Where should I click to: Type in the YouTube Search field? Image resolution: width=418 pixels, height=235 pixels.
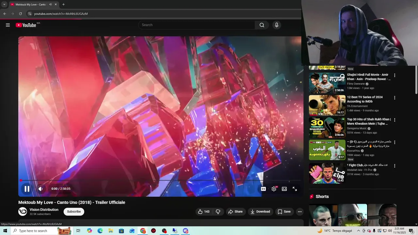[197, 25]
